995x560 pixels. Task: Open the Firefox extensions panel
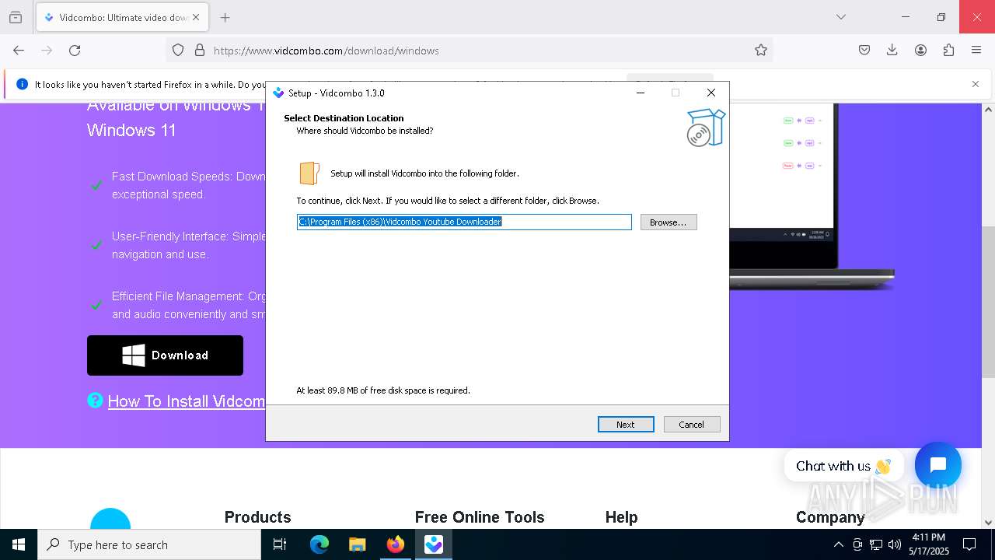(x=948, y=51)
